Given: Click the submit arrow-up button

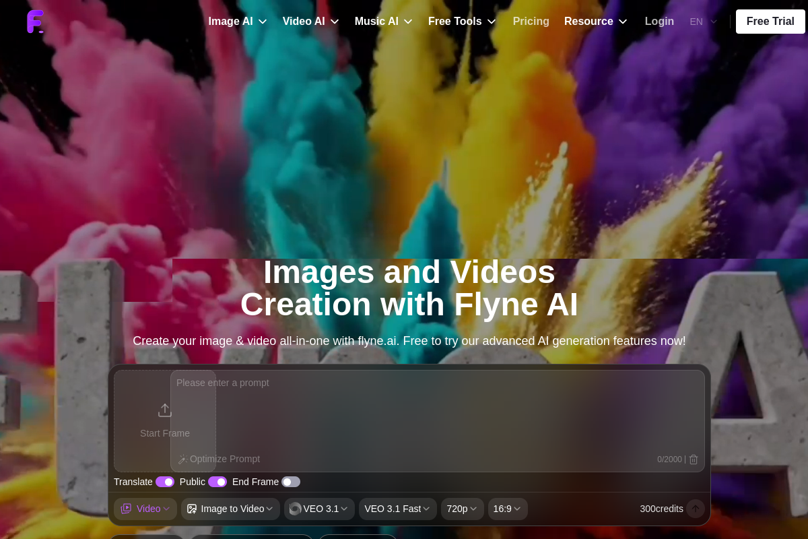Looking at the screenshot, I should click(696, 509).
